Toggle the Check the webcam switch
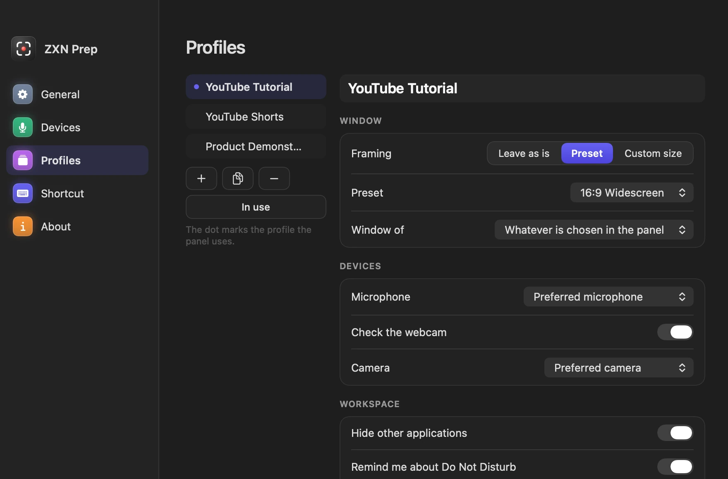Viewport: 728px width, 479px height. click(x=675, y=332)
